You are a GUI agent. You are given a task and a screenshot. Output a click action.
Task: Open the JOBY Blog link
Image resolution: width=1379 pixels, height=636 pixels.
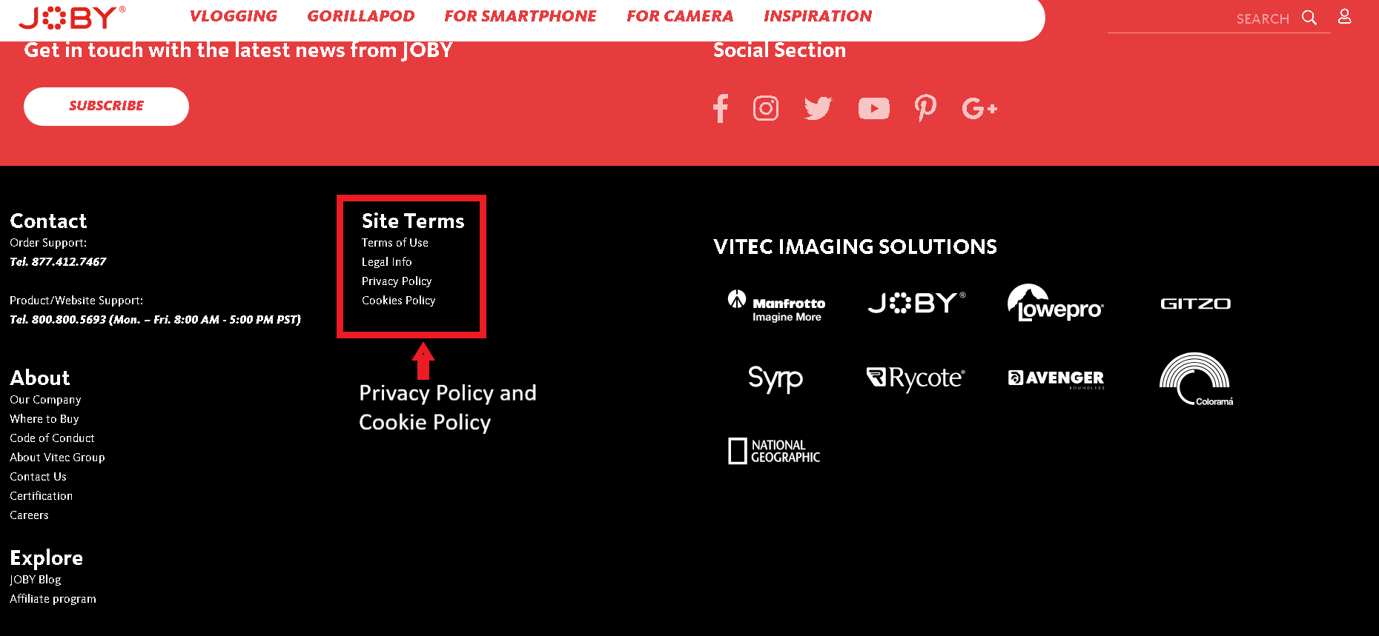[36, 580]
